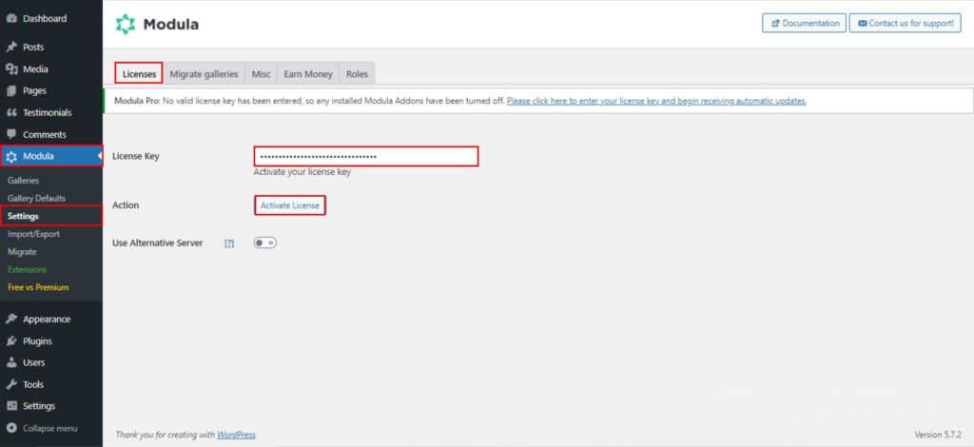
Task: Open the Galleries submenu item
Action: pos(24,181)
